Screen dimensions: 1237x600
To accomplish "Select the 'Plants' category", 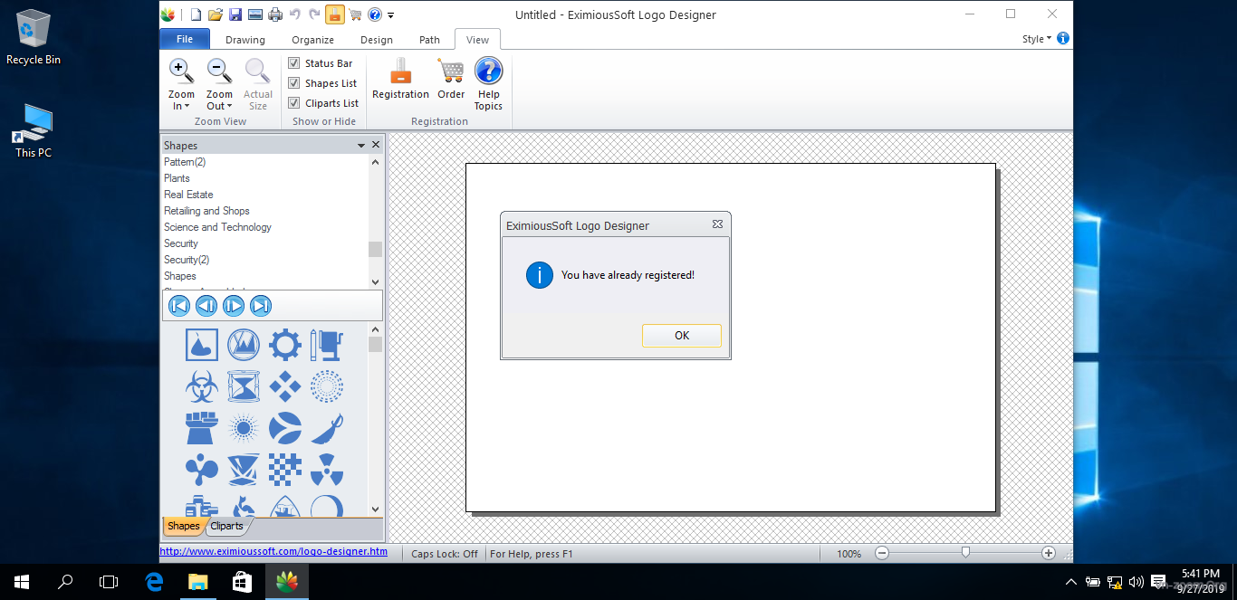I will tap(177, 178).
